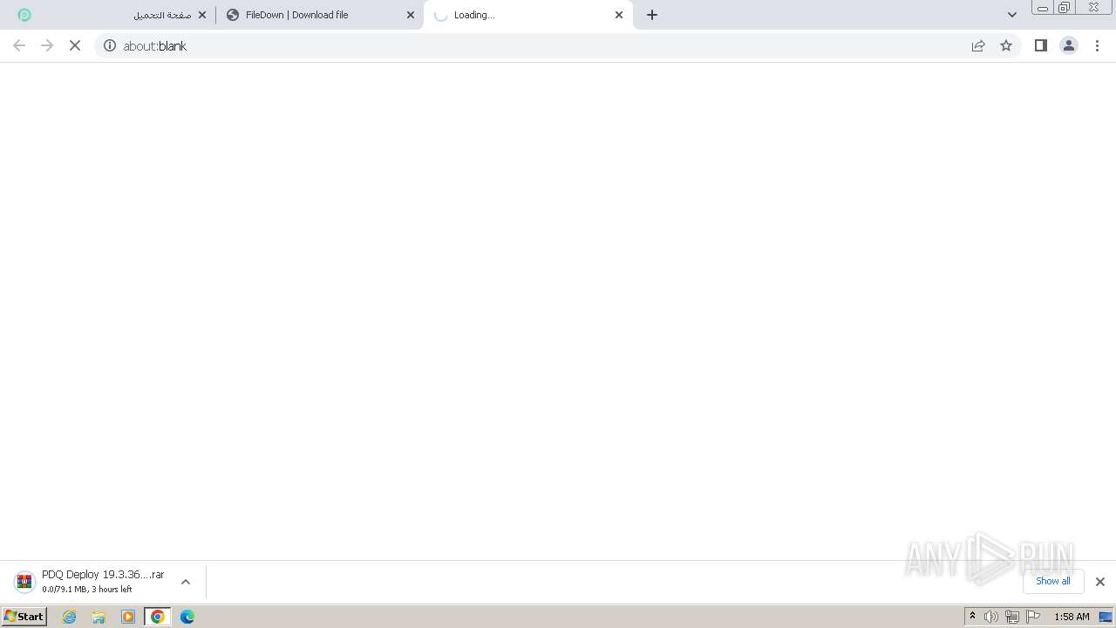Select the Loading... tab

click(x=527, y=15)
